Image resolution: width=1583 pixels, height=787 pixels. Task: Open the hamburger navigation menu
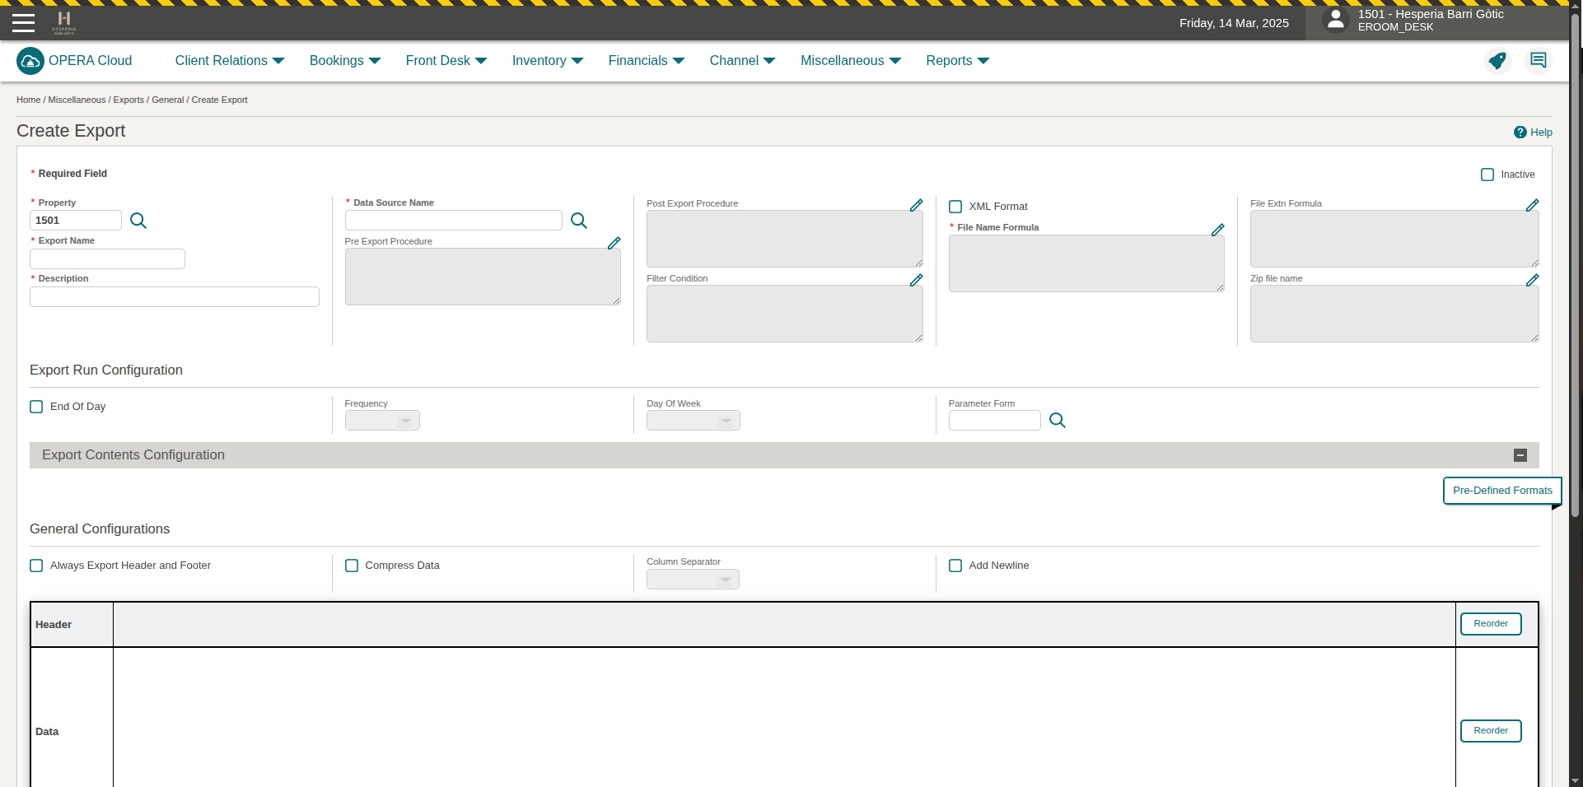[23, 23]
